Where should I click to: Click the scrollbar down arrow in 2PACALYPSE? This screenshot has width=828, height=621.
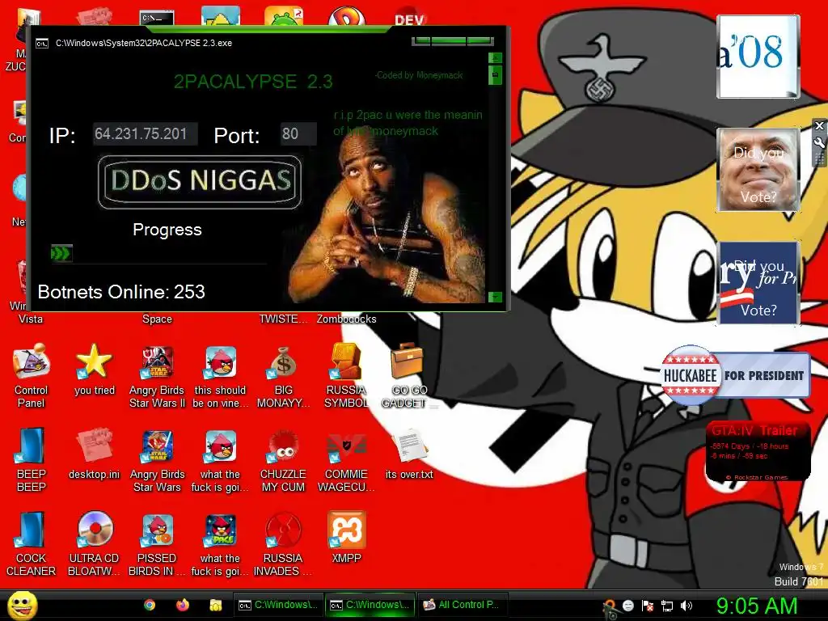pyautogui.click(x=495, y=297)
